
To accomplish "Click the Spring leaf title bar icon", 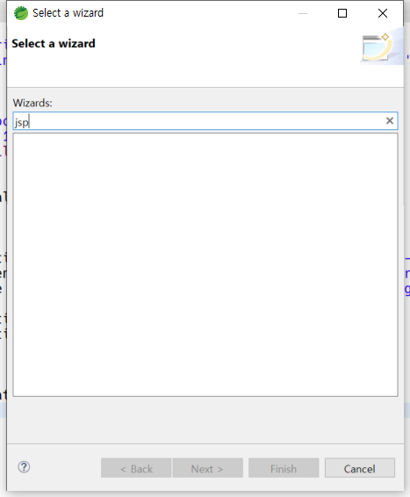I will pyautogui.click(x=21, y=13).
